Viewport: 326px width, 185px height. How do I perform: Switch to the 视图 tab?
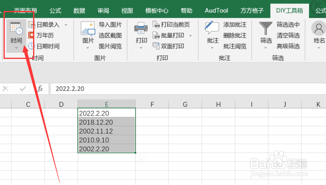(x=127, y=11)
